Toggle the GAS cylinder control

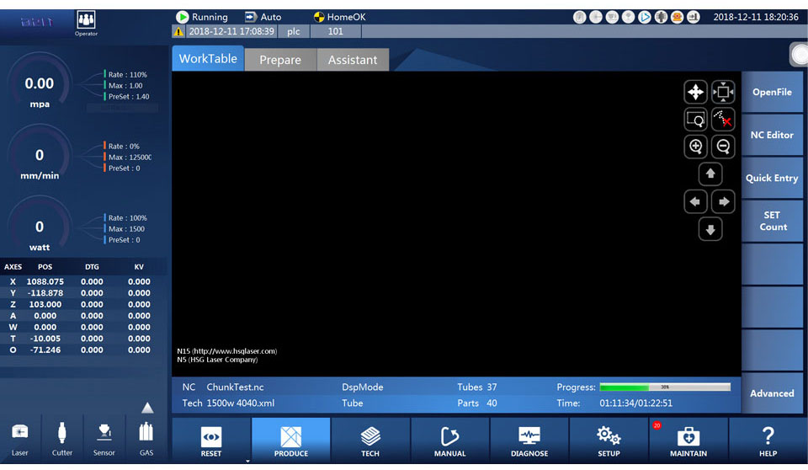[146, 436]
